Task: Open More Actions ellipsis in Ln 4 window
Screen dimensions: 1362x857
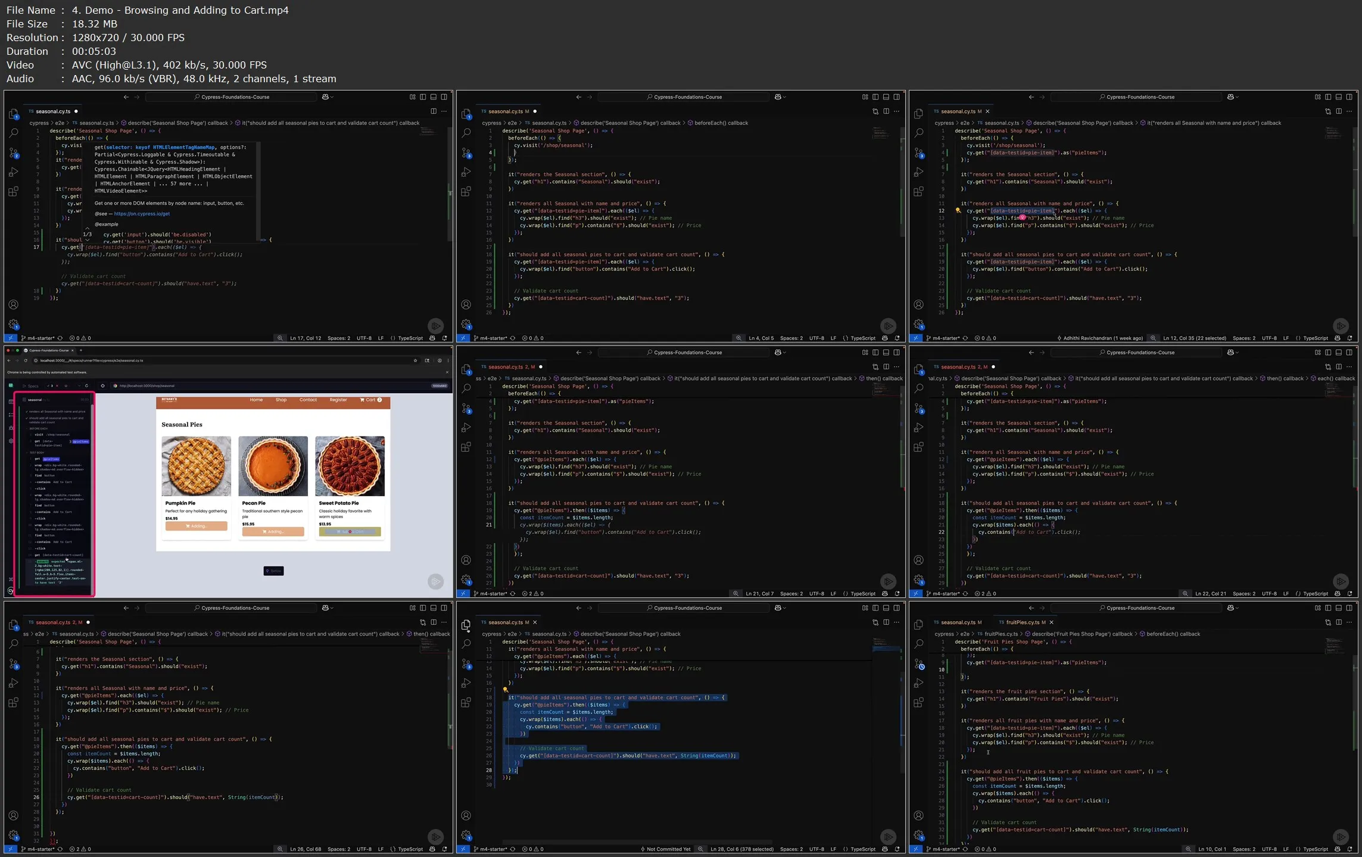Action: (x=897, y=111)
